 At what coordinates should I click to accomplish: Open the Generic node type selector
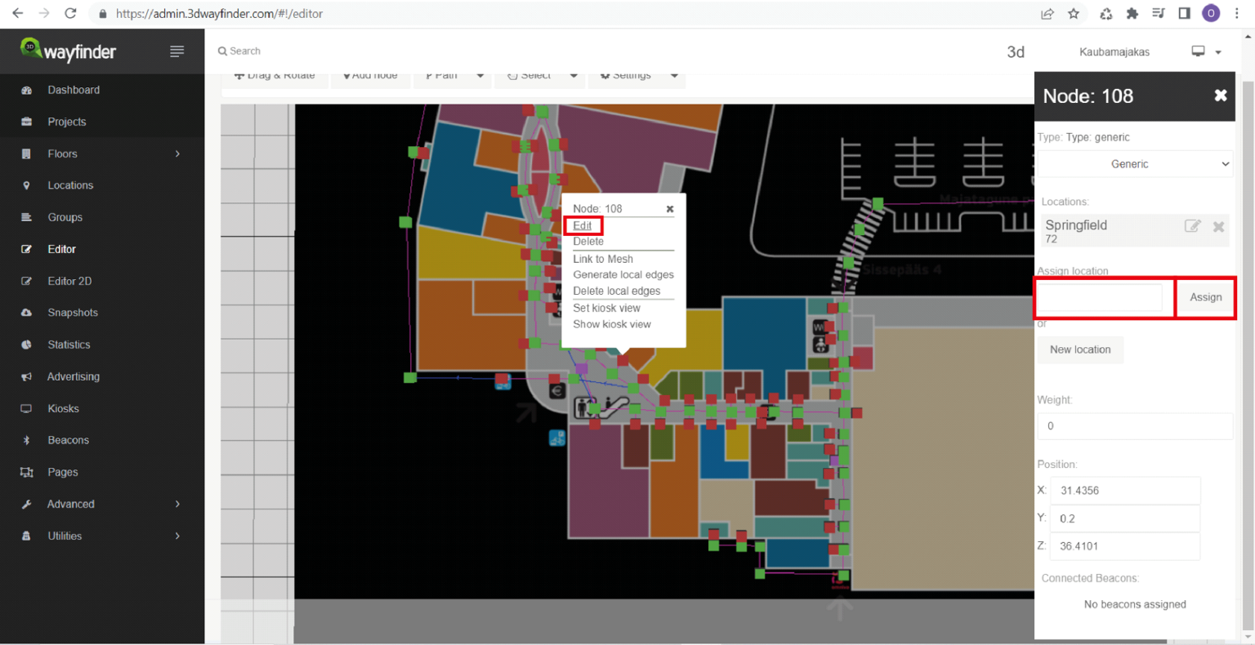point(1134,163)
